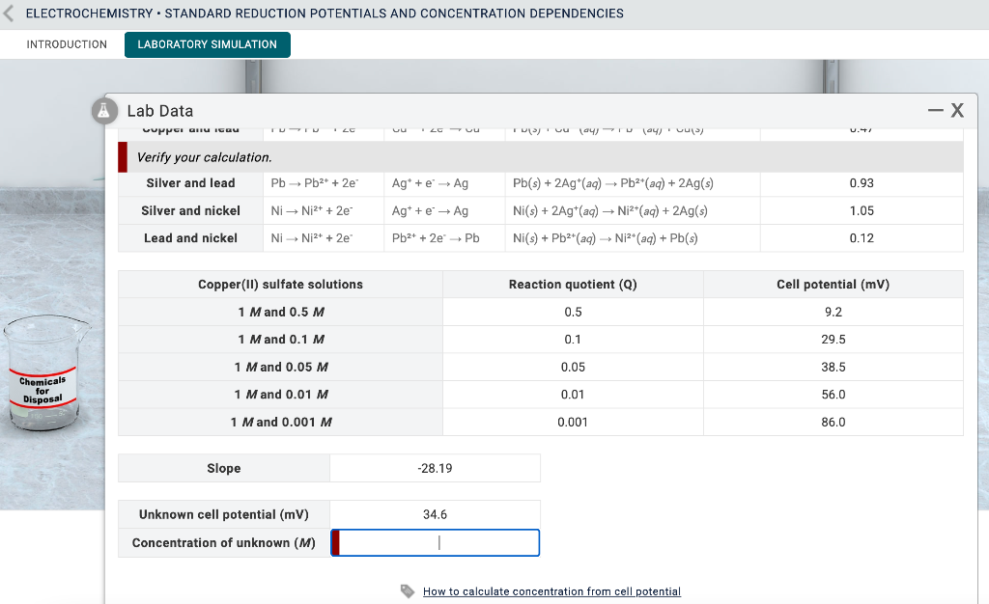989x604 pixels.
Task: Select the cell potential value 0.12
Action: [862, 238]
